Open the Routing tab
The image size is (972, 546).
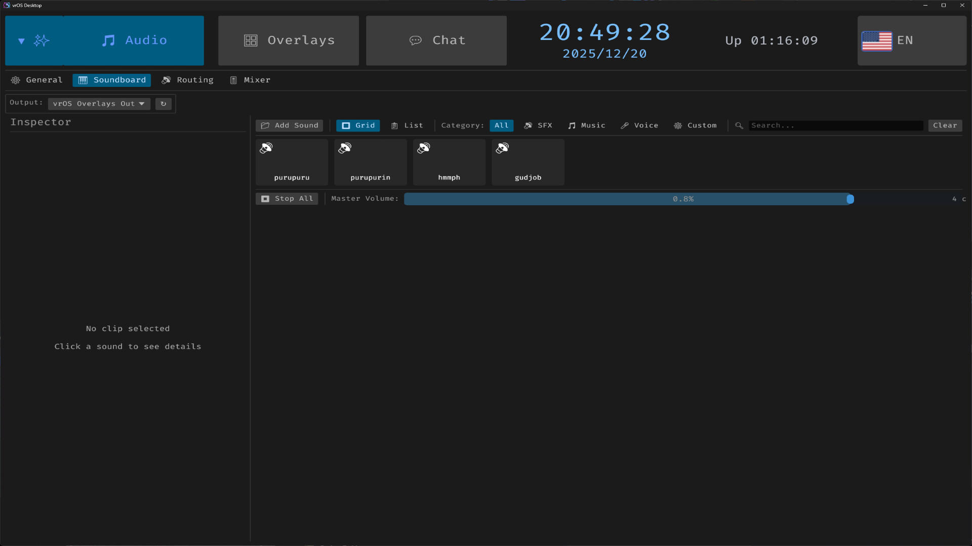187,80
